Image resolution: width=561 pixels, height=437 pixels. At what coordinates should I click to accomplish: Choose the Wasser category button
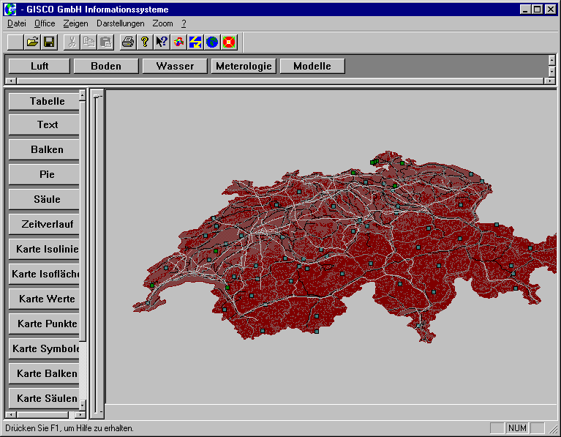(x=175, y=66)
